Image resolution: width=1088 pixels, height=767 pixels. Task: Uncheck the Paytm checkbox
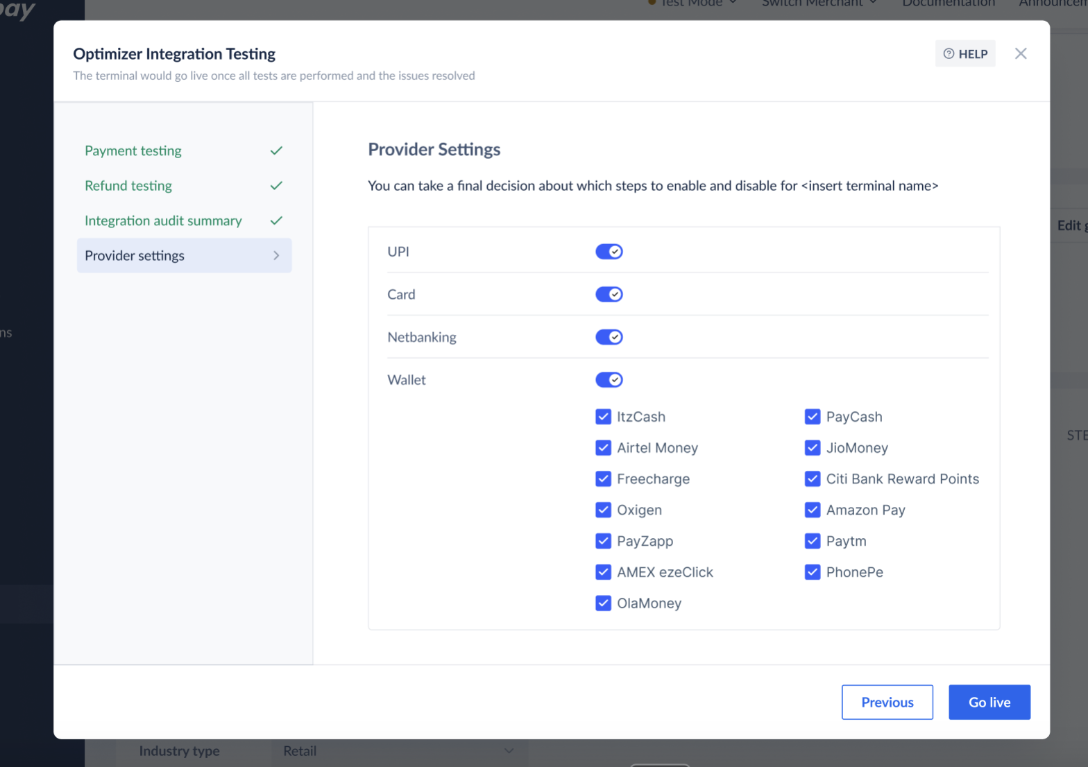(x=813, y=541)
